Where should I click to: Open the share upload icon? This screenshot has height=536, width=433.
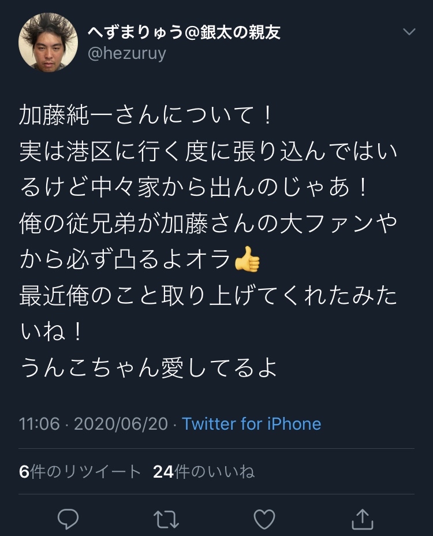[x=363, y=519]
